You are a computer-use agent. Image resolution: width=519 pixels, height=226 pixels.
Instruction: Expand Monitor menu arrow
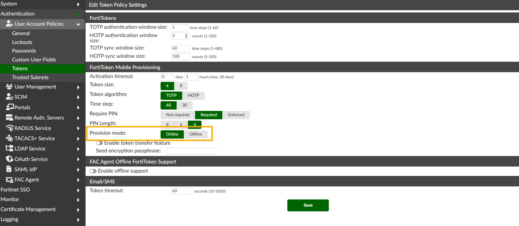pyautogui.click(x=78, y=200)
